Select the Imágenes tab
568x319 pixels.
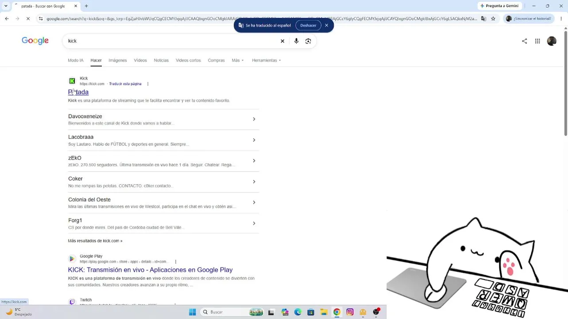[x=118, y=60]
